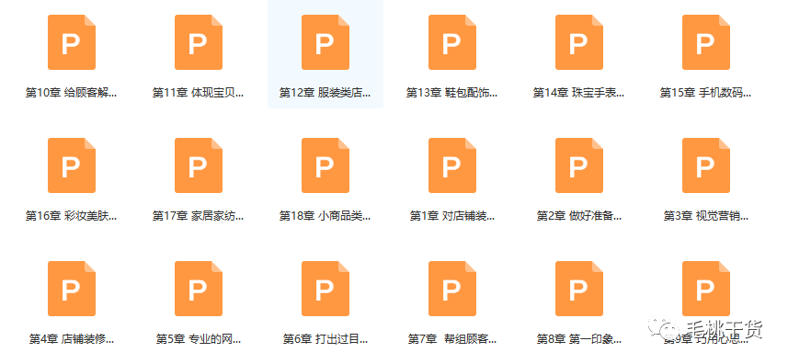The height and width of the screenshot is (364, 788).
Task: Select the 第15章 手机数码 presentation icon
Action: (706, 42)
